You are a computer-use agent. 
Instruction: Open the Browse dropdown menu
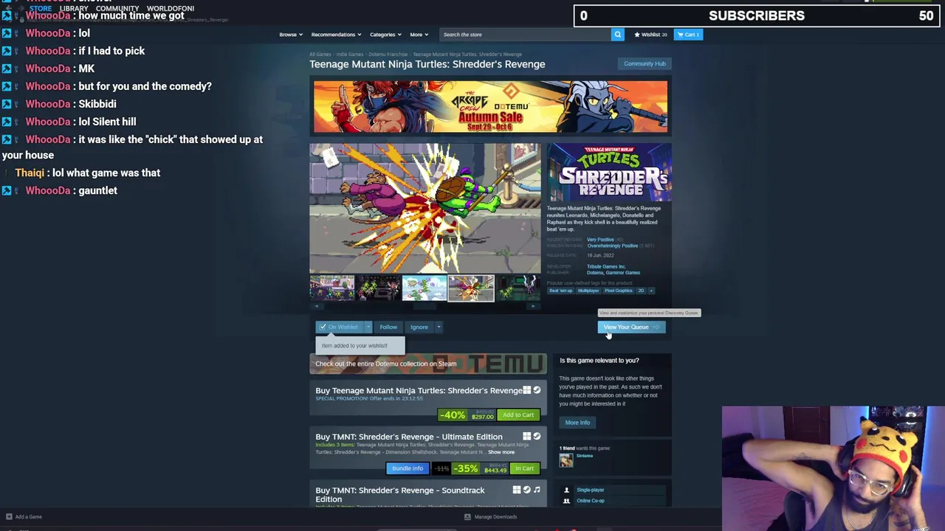click(290, 35)
